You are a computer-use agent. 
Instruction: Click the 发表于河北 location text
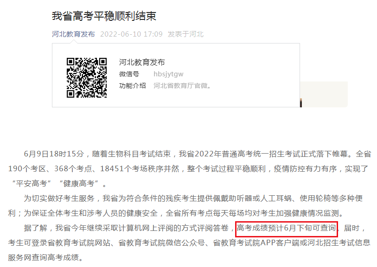pyautogui.click(x=185, y=34)
